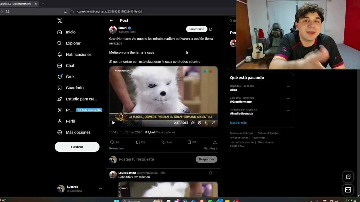Image resolution: width=360 pixels, height=202 pixels.
Task: Click the Postear button
Action: [77, 147]
